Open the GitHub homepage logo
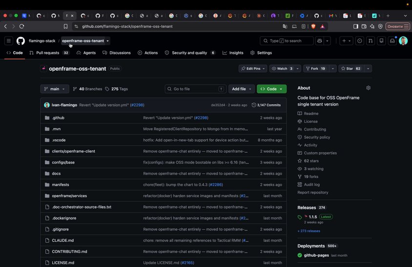The width and height of the screenshot is (412, 267). [21, 40]
